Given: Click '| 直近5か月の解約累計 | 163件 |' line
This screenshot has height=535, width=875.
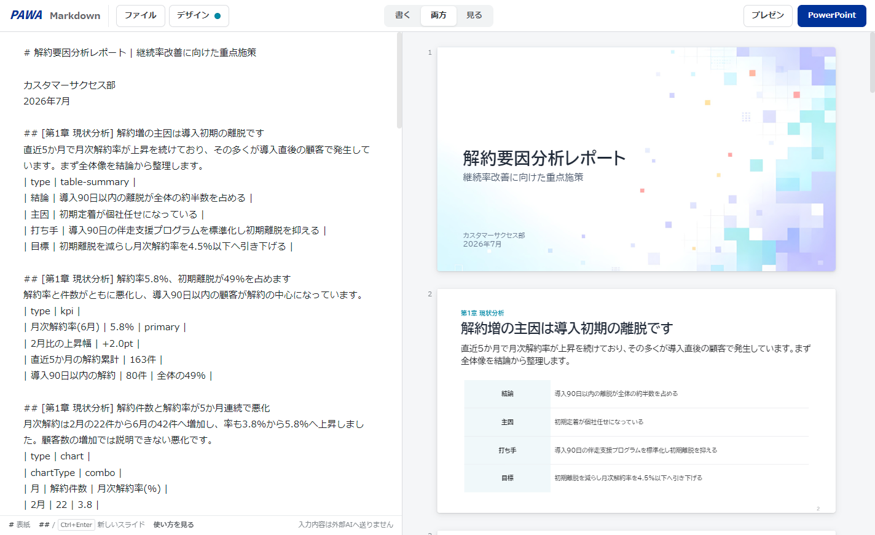Looking at the screenshot, I should (x=93, y=359).
